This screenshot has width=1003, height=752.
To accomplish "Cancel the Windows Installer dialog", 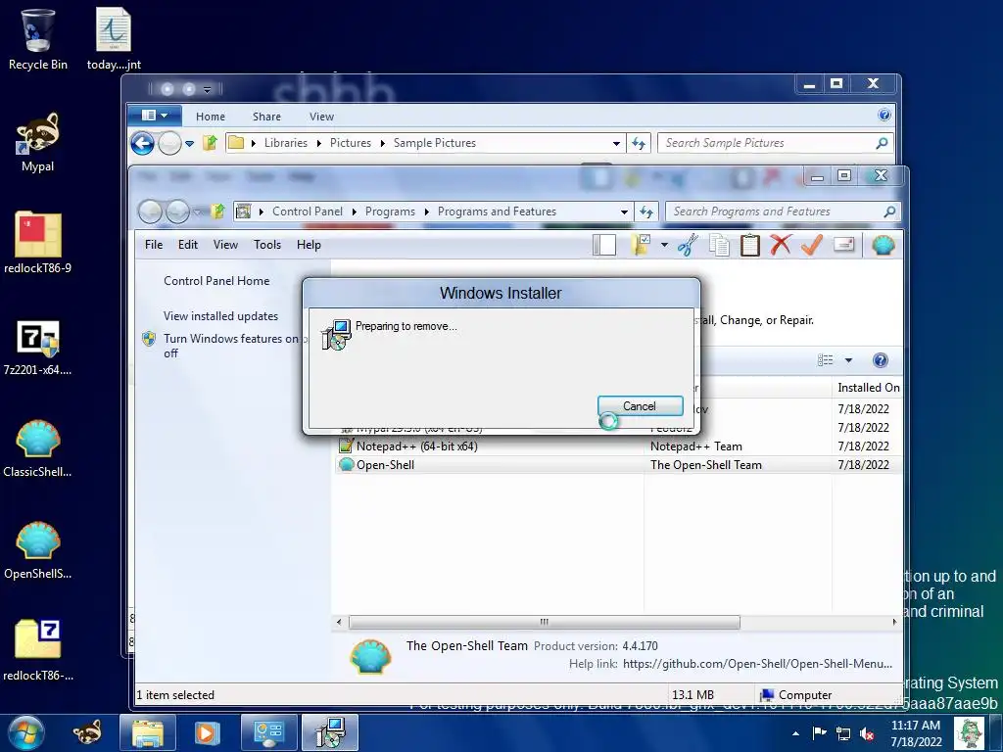I will tap(640, 406).
